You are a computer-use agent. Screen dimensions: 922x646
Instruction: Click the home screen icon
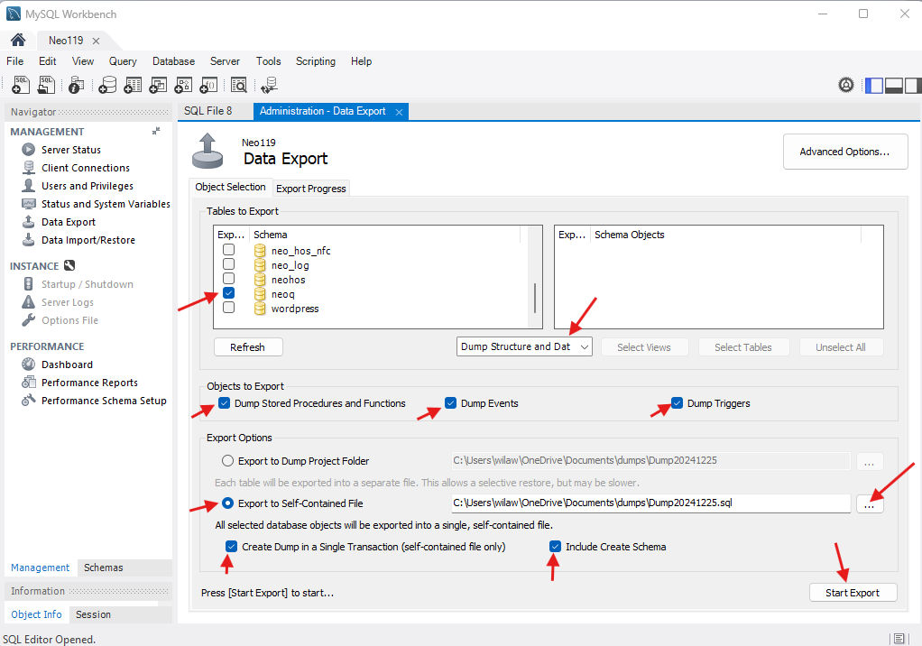tap(17, 41)
